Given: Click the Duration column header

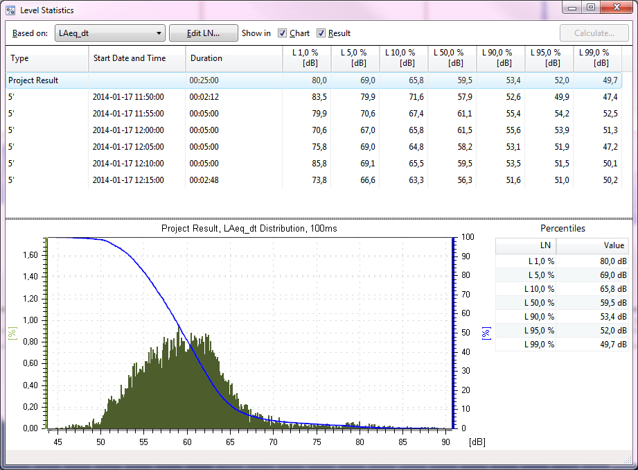Looking at the screenshot, I should 233,58.
